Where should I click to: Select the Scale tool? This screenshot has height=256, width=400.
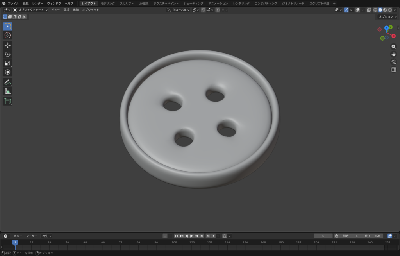8,63
